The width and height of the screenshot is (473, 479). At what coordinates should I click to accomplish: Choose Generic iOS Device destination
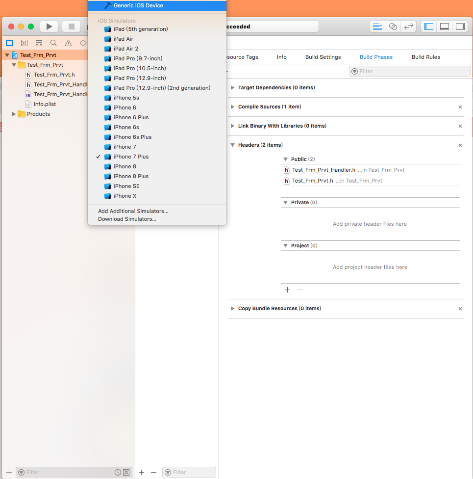(x=157, y=5)
